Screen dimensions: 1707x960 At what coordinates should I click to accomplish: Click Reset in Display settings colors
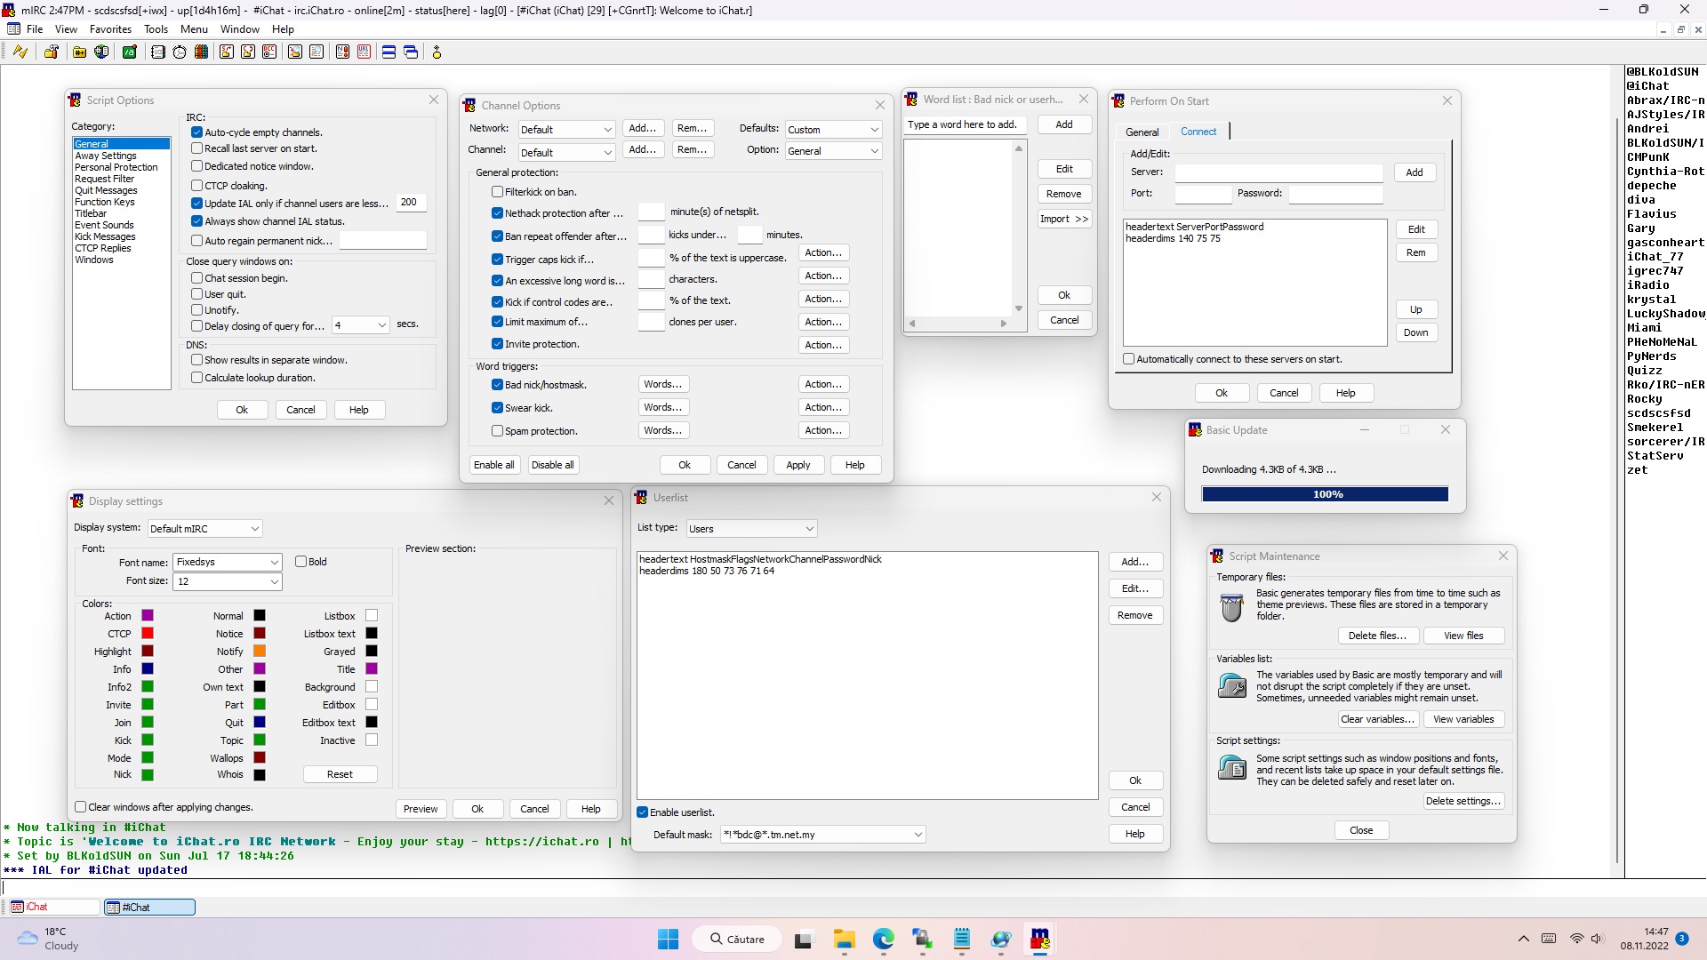340,774
